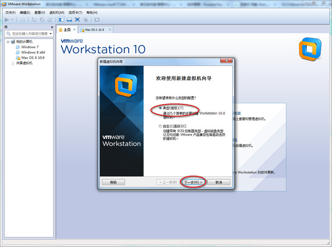Select the 自定义(高级)(C) radio button
This screenshot has height=247, width=332.
(160, 126)
